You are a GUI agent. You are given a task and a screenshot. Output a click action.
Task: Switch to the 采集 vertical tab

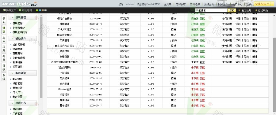[4, 49]
